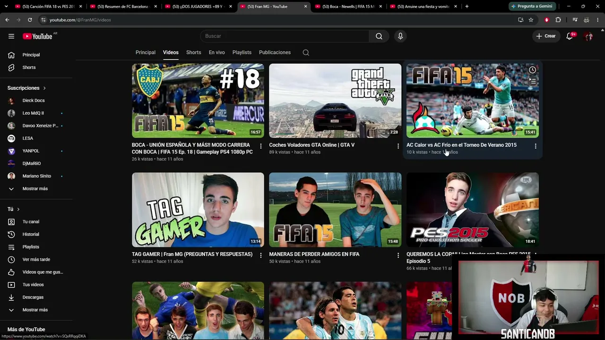The width and height of the screenshot is (605, 340).
Task: Open the YouTube account avatar menu
Action: (x=588, y=36)
